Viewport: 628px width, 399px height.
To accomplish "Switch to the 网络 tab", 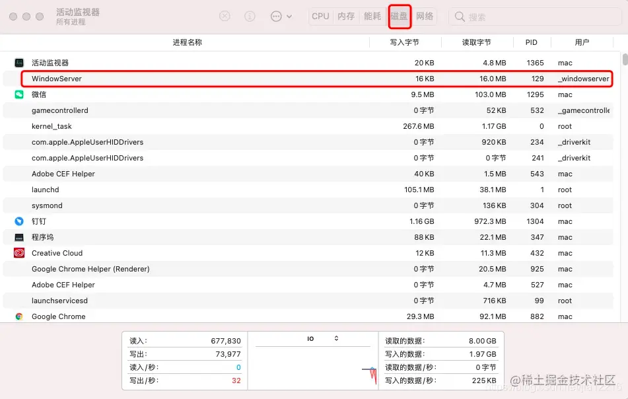I will 425,17.
